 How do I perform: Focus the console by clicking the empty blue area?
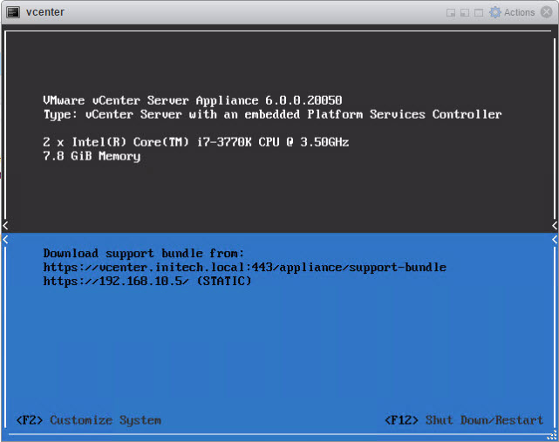(x=279, y=349)
